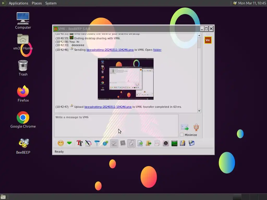Open the vm3's Home folder icon

coord(23,42)
